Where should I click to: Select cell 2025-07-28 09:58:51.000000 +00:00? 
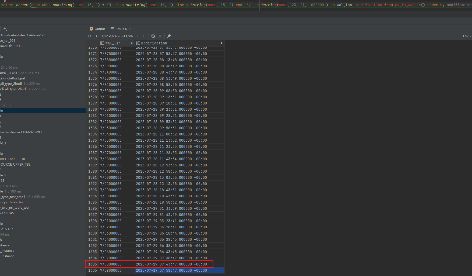point(179,128)
